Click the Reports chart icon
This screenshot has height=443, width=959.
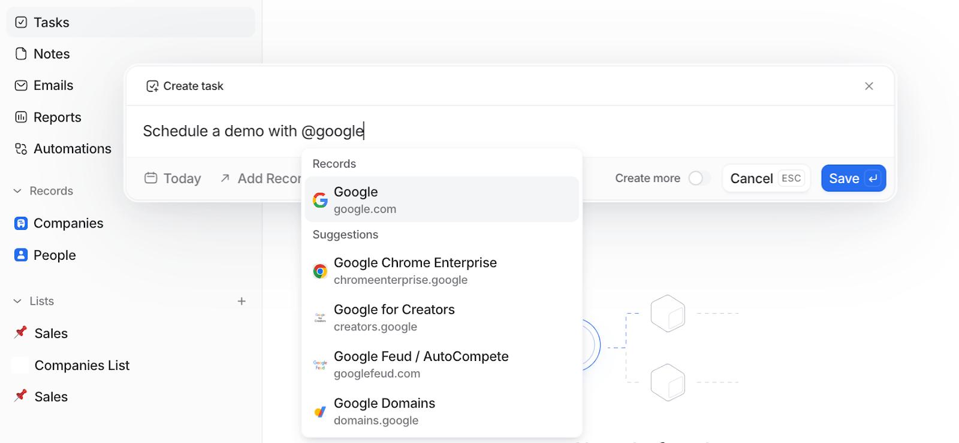(x=21, y=117)
